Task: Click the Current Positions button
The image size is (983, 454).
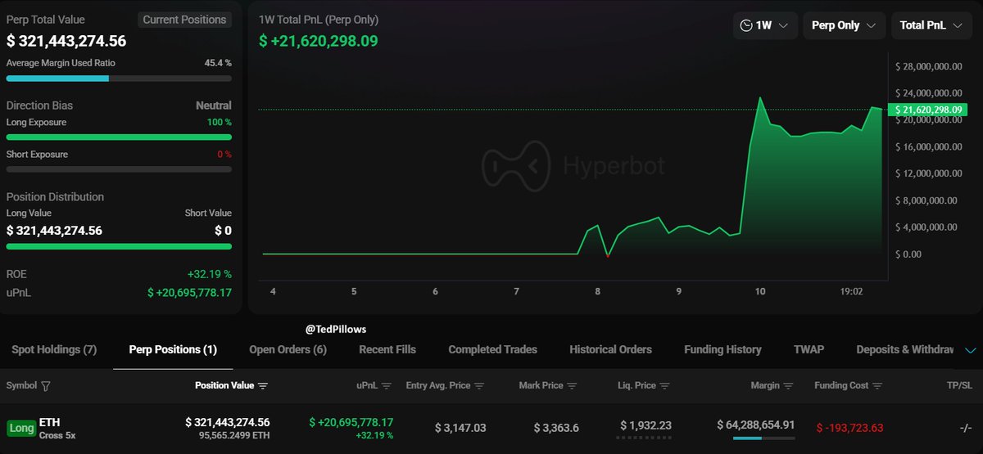Action: pos(184,20)
